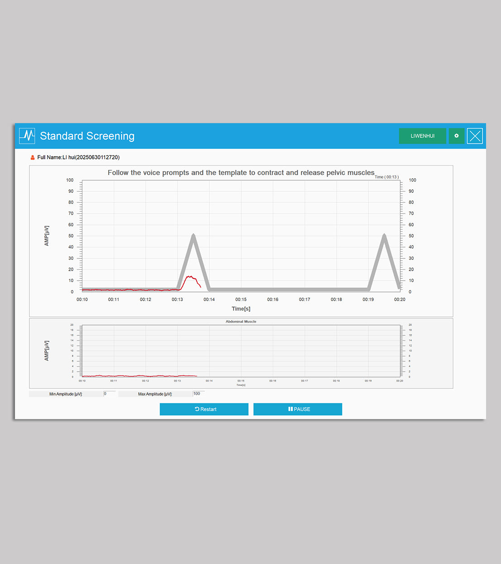Image resolution: width=501 pixels, height=564 pixels.
Task: Click the waveform logo beside Standard Screening
Action: 27,136
